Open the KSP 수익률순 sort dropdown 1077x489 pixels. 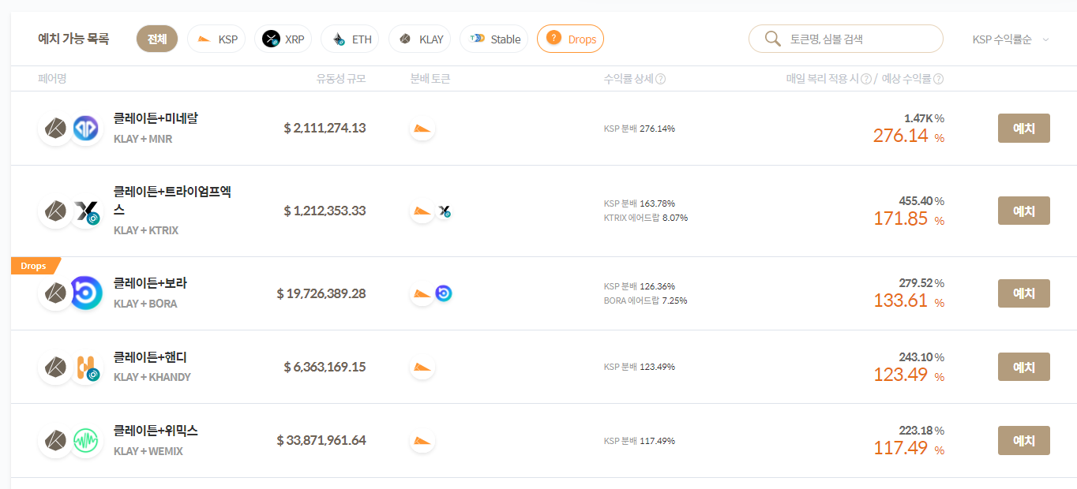[1011, 39]
